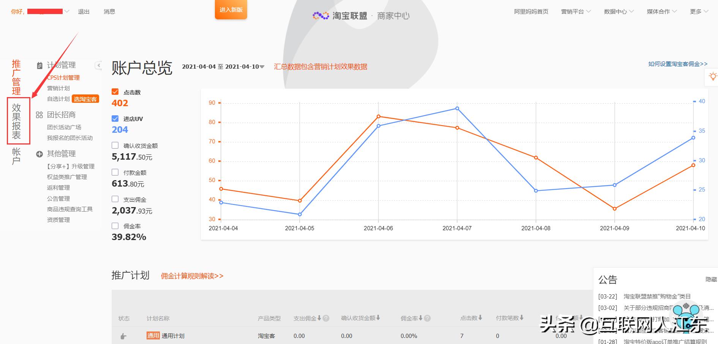The image size is (718, 344).
Task: Click the 团长招商 grid icon
Action: tap(39, 115)
